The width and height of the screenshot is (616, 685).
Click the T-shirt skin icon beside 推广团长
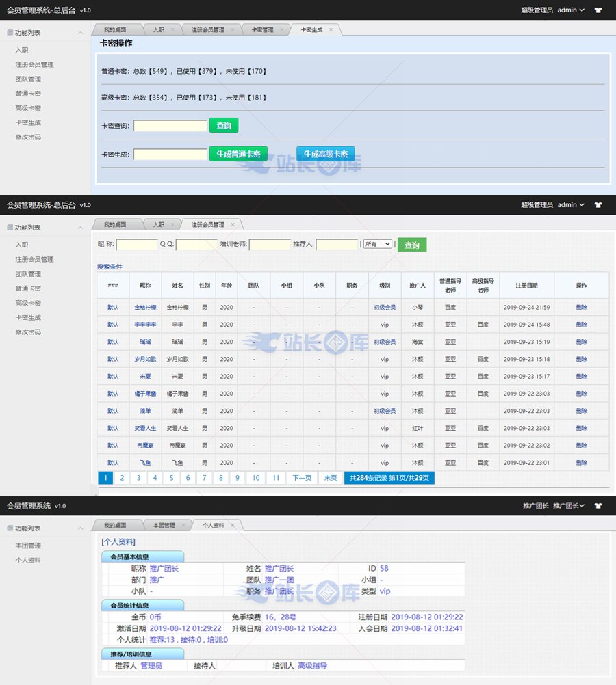point(598,506)
